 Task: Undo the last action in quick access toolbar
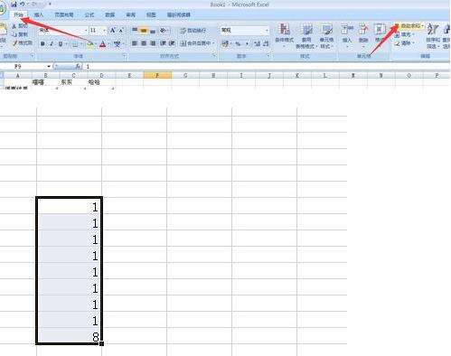tap(22, 5)
